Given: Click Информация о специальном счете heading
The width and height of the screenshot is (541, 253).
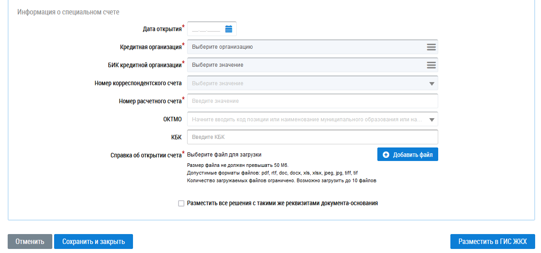Looking at the screenshot, I should pos(68,12).
